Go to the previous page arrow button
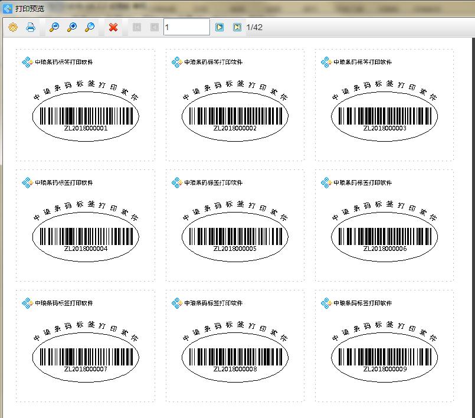This screenshot has height=418, width=475. pyautogui.click(x=154, y=27)
